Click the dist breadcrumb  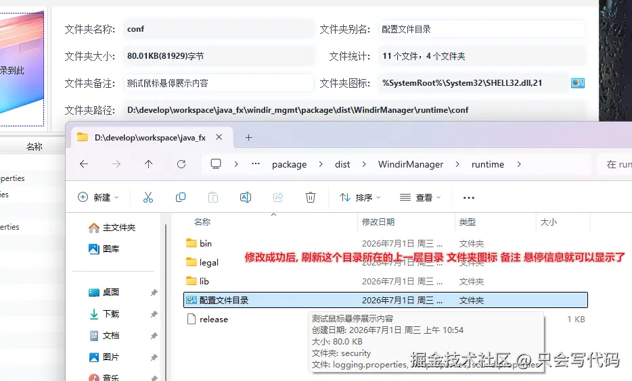click(342, 165)
